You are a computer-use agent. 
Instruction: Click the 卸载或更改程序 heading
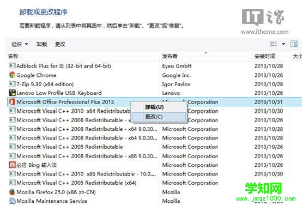pyautogui.click(x=43, y=12)
